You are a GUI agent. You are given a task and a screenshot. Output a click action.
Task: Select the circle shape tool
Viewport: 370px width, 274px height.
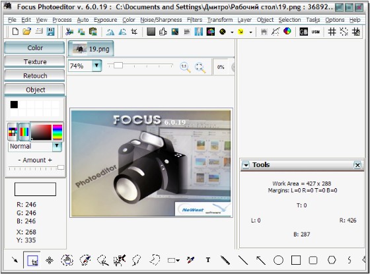tap(278, 260)
